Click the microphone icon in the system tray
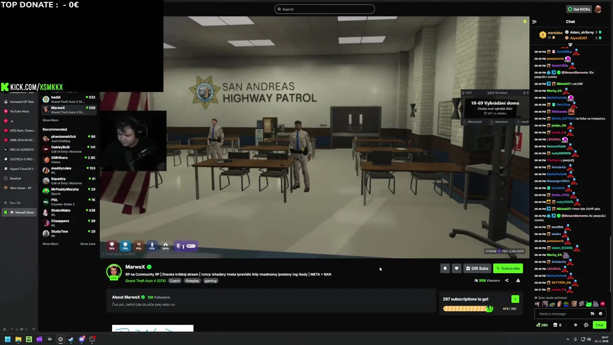 point(576,339)
